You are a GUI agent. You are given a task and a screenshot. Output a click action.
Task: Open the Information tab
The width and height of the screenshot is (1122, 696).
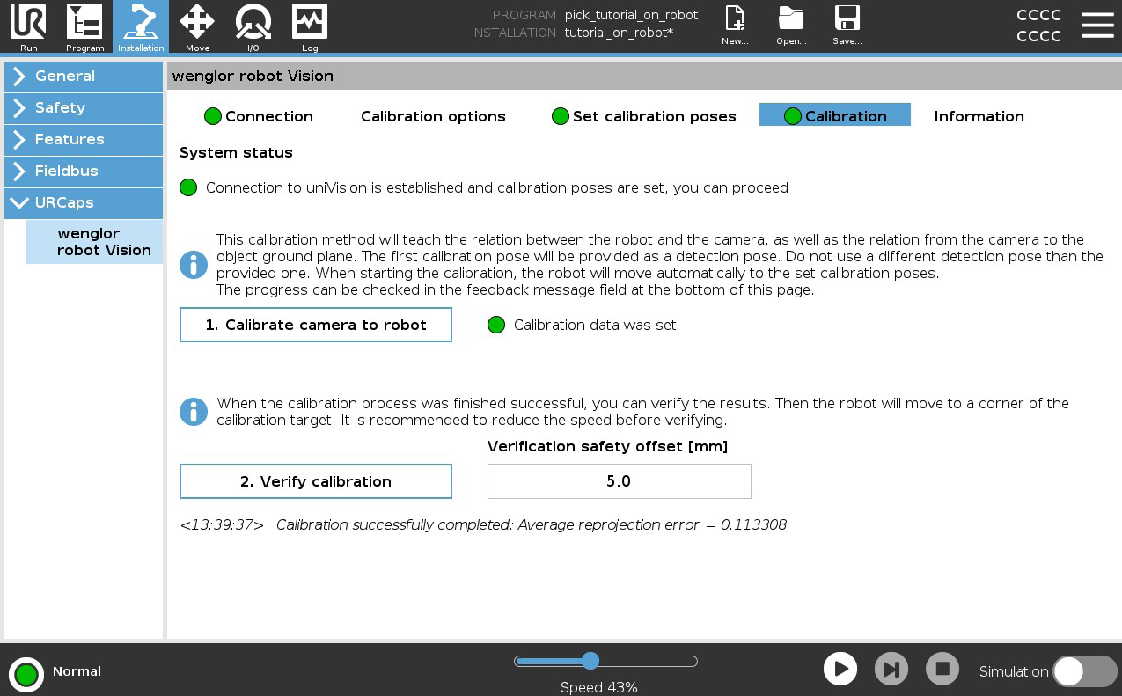click(x=979, y=116)
